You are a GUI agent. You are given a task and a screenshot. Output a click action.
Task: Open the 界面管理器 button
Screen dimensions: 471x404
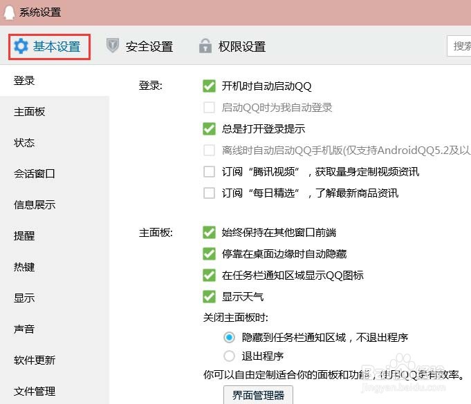pos(258,395)
